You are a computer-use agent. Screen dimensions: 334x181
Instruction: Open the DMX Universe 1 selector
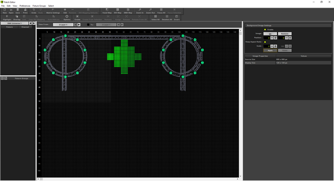click(15, 23)
